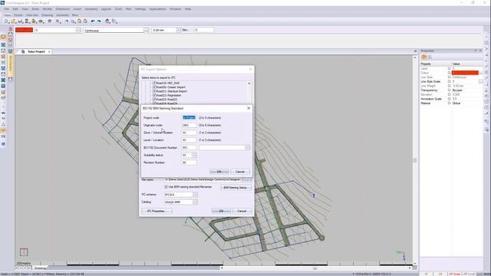Image resolution: width=491 pixels, height=276 pixels.
Task: Pin the Properties panel with the pin icon
Action: coord(476,51)
